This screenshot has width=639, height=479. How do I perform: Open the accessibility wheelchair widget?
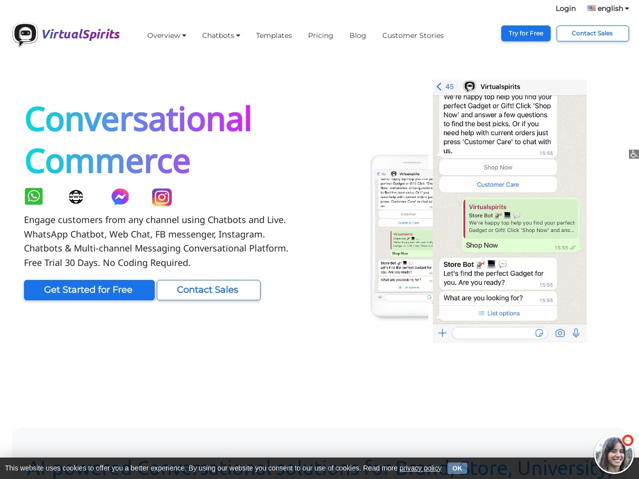click(x=634, y=154)
